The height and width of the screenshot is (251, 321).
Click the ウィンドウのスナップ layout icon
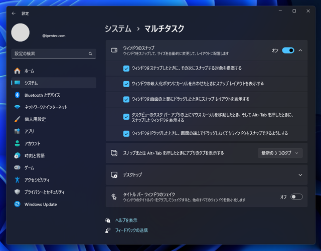pyautogui.click(x=114, y=50)
